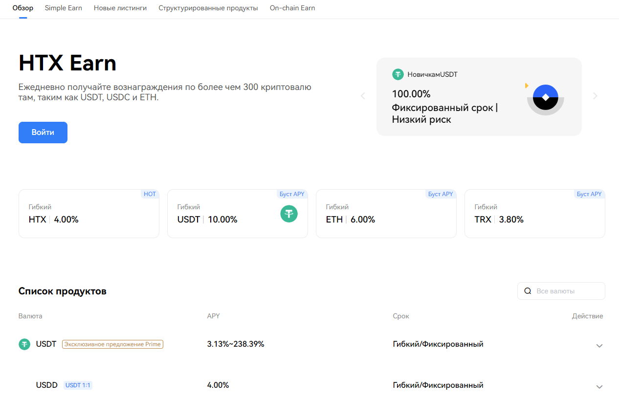Click the HTX Earn heading
Screen dimensions: 619x401
(67, 63)
